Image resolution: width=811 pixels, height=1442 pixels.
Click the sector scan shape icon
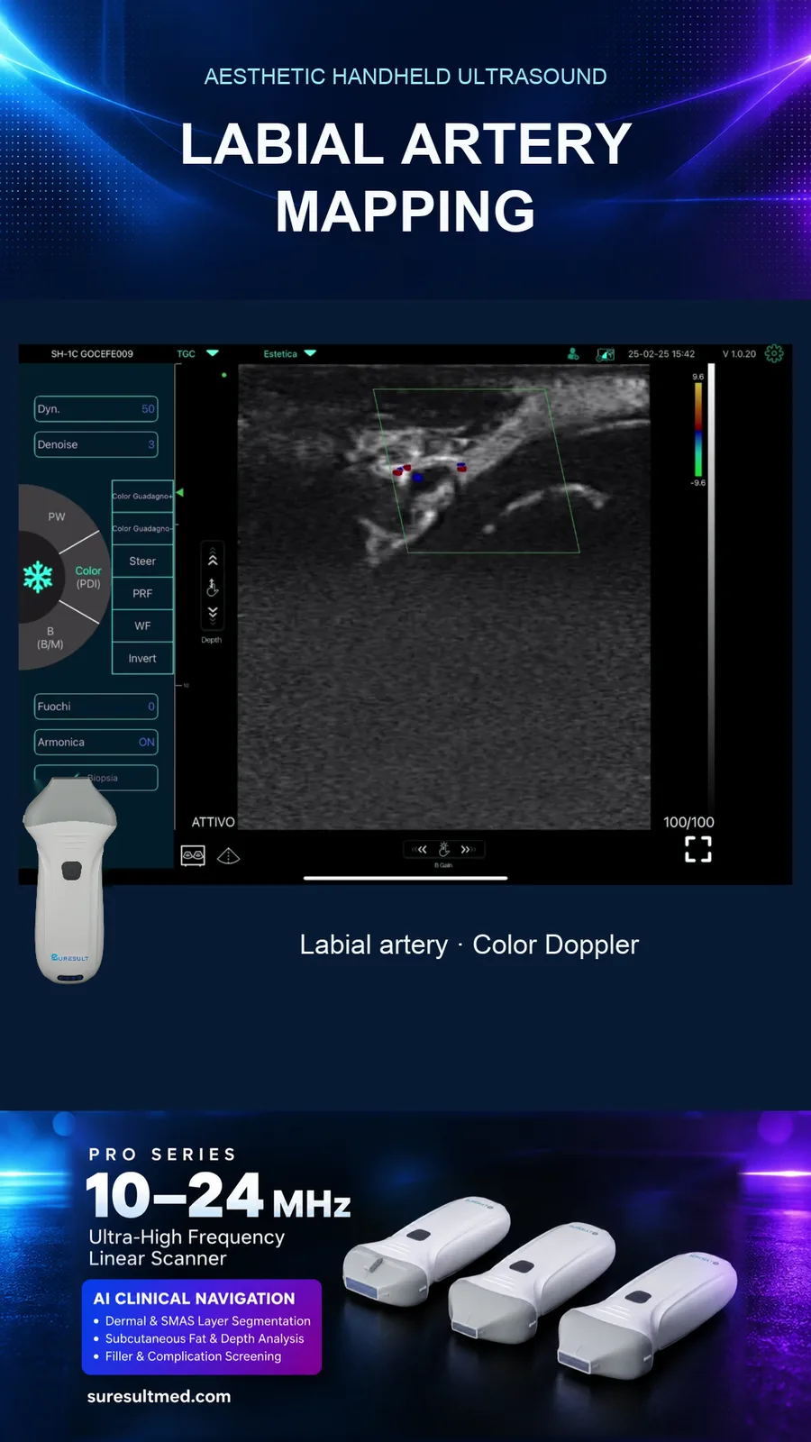pyautogui.click(x=229, y=855)
